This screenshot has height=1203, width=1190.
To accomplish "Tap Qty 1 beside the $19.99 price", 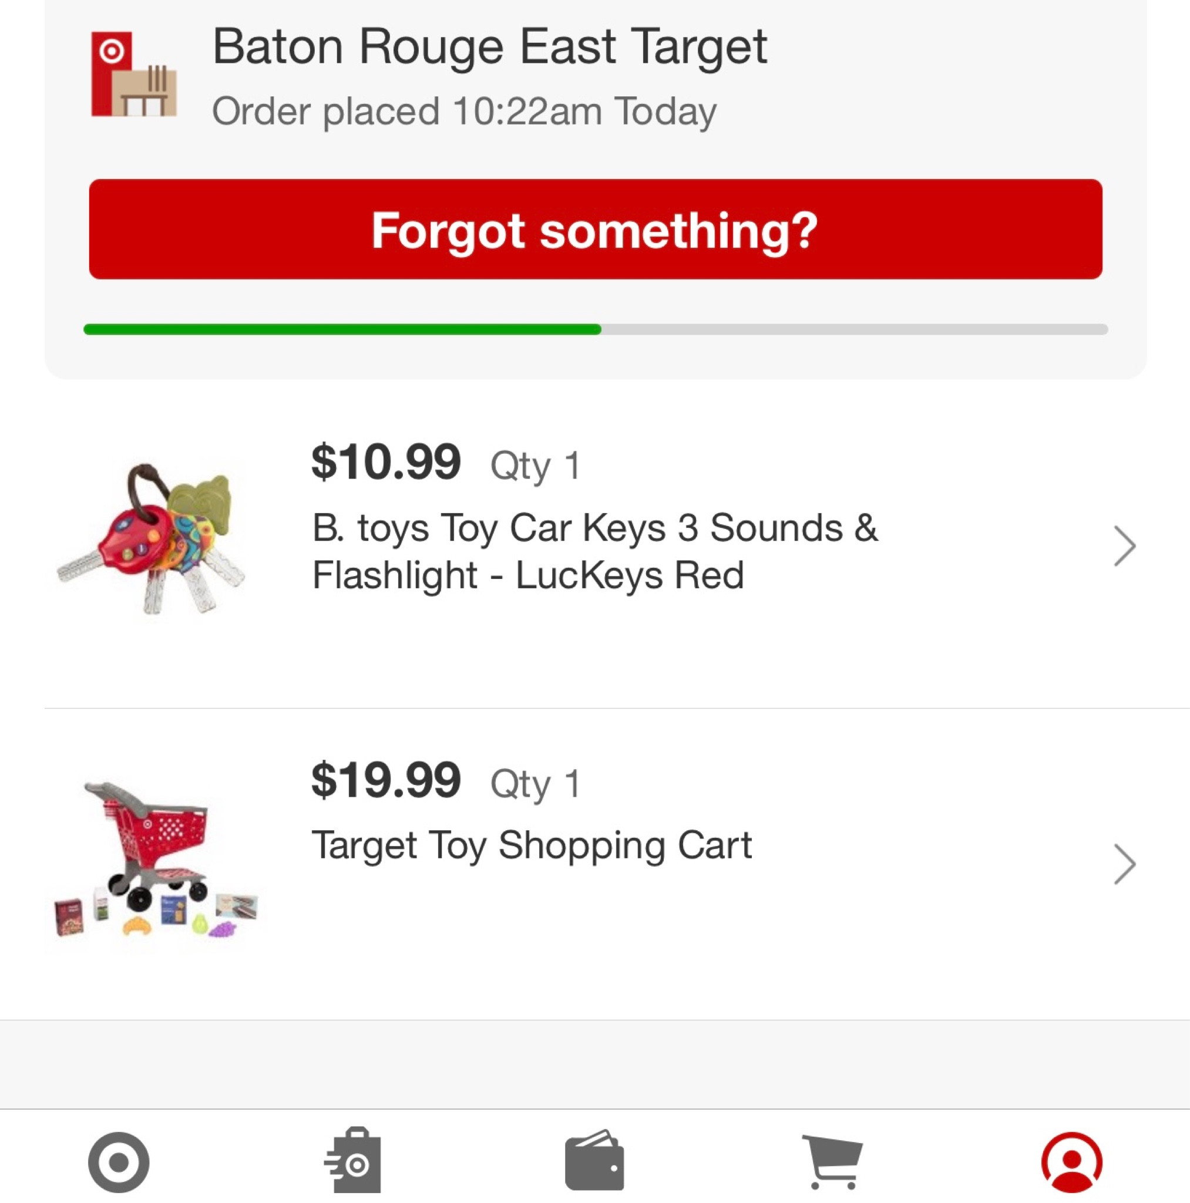I will pos(535,783).
